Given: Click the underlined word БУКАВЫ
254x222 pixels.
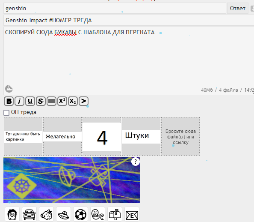Looking at the screenshot, I should point(65,32).
